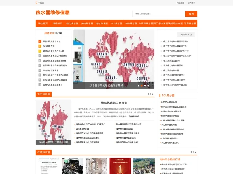Screen dimensions: 233x174
Task: Click the 热水器维修信息 site logo
Action: pos(53,13)
